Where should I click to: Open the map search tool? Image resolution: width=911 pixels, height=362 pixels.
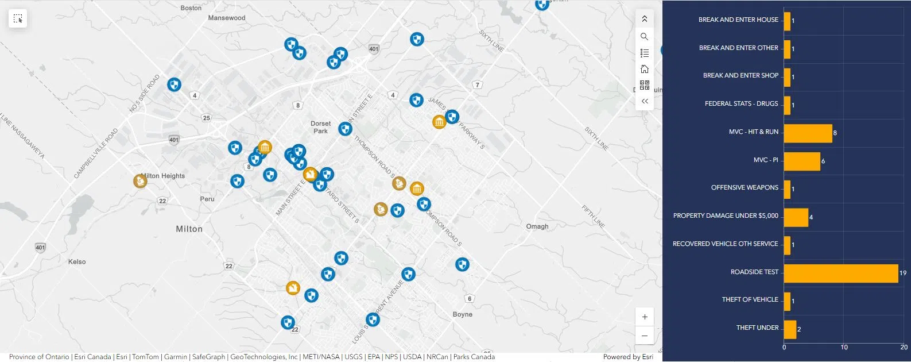coord(644,37)
